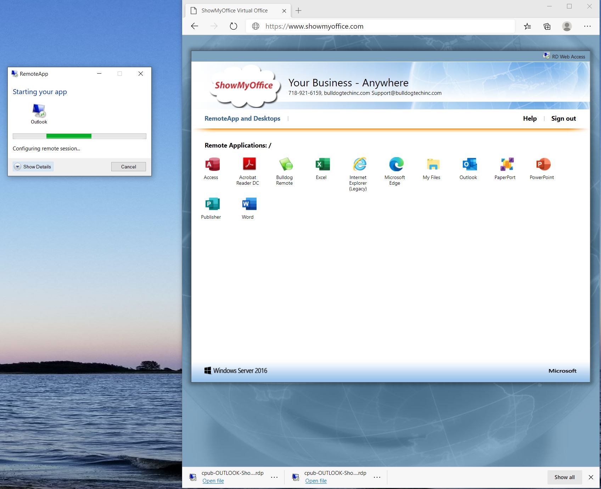
Task: Click the RemoteApp green progress bar
Action: click(x=69, y=136)
